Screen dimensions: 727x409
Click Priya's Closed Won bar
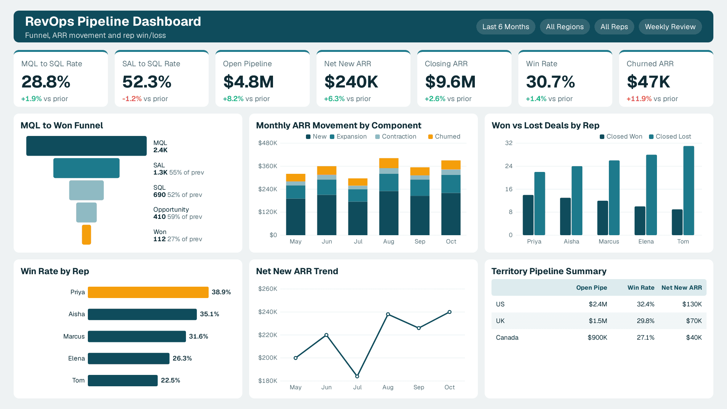click(x=528, y=215)
